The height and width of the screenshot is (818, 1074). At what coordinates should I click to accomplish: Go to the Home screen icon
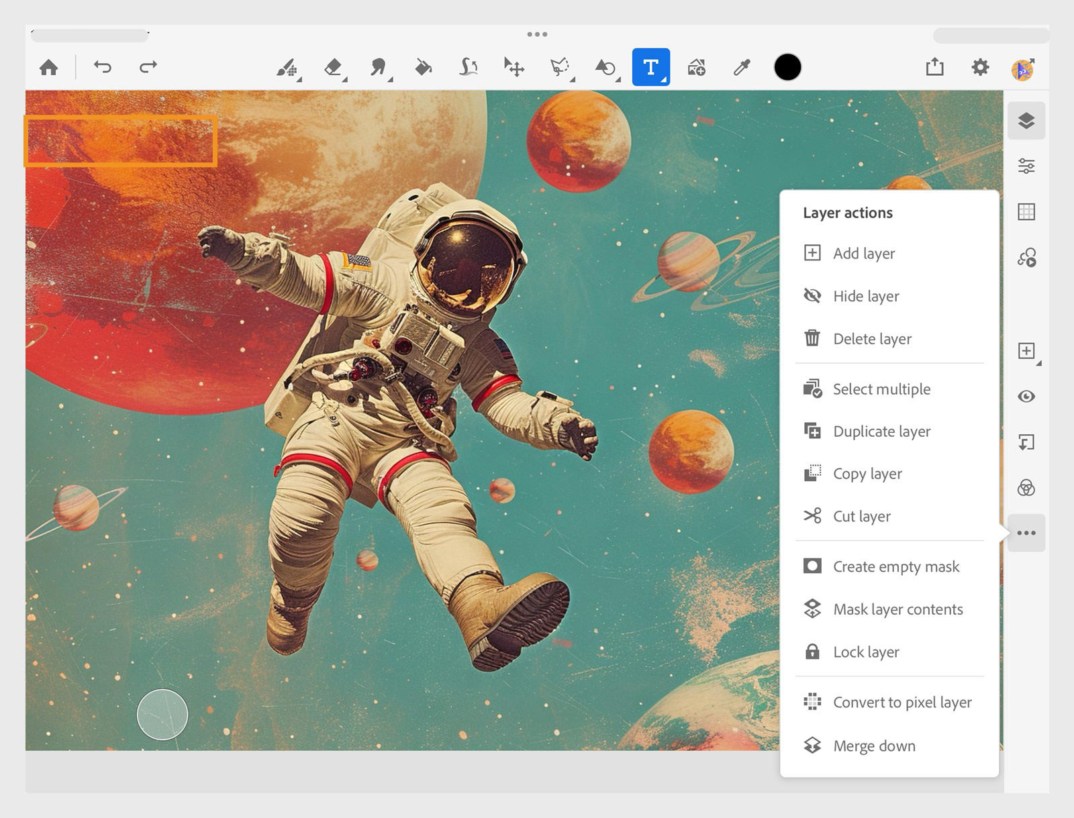click(48, 67)
